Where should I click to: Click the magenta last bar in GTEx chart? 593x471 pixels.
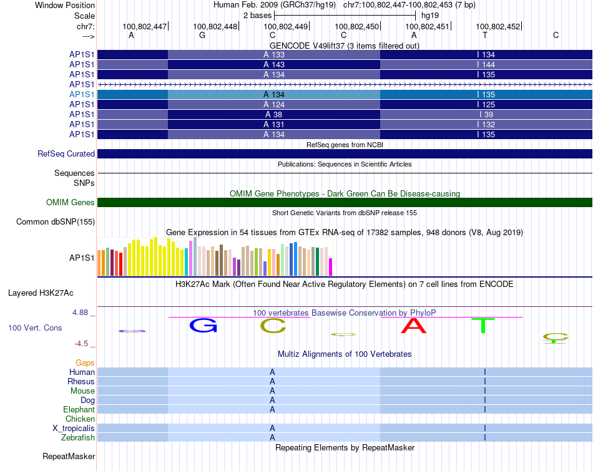pos(331,267)
